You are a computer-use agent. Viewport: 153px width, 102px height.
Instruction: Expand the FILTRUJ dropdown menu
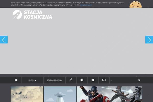pyautogui.click(x=32, y=80)
